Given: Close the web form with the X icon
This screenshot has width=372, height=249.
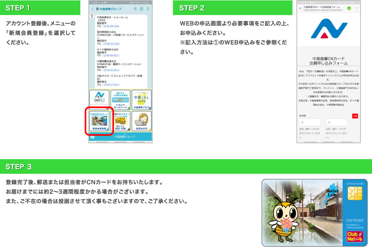Looking at the screenshot, I should coord(300,8).
